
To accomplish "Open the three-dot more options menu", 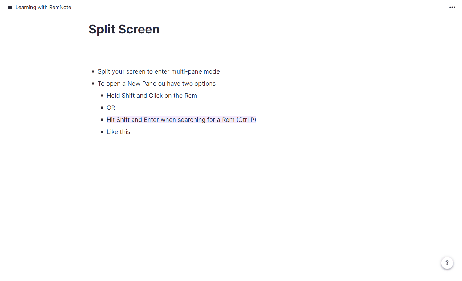I will point(452,7).
